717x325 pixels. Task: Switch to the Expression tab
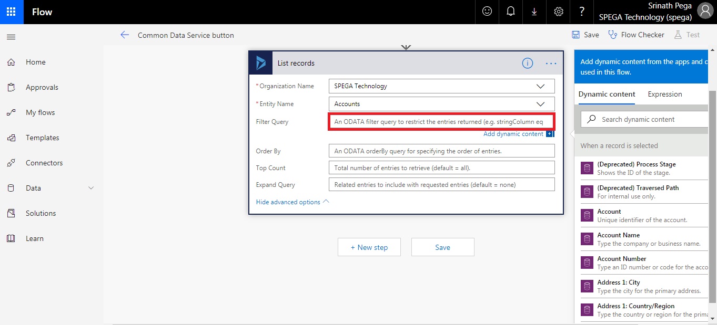[664, 95]
